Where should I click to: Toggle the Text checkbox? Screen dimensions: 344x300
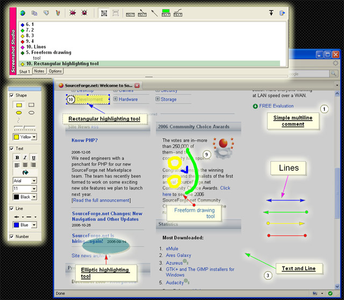[x=12, y=148]
